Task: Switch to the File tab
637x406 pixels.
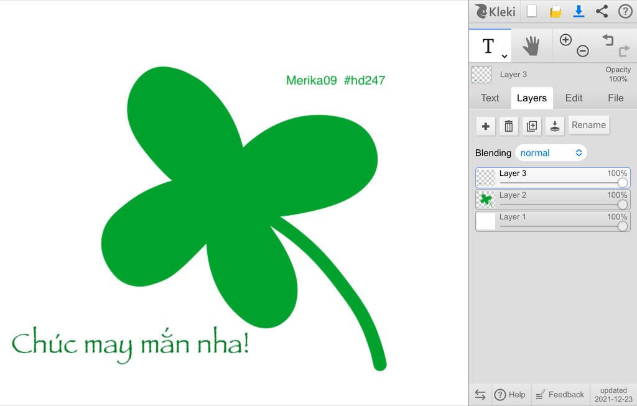Action: click(x=615, y=98)
